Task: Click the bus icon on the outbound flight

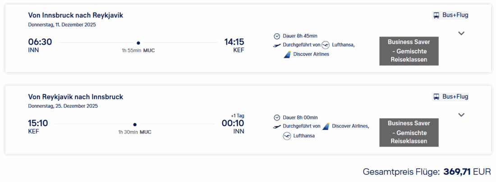Action: 436,15
